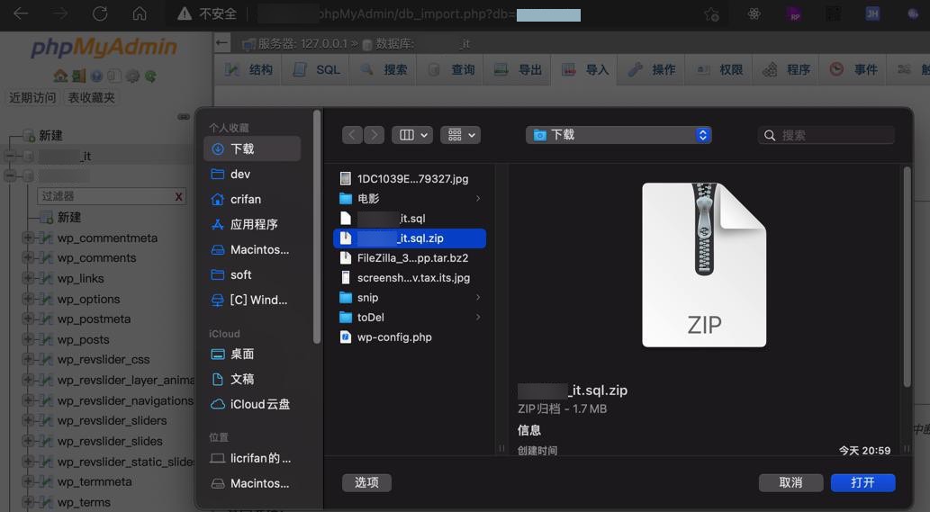The height and width of the screenshot is (512, 930).
Task: Select crifan home in dialog sidebar
Action: coord(252,199)
